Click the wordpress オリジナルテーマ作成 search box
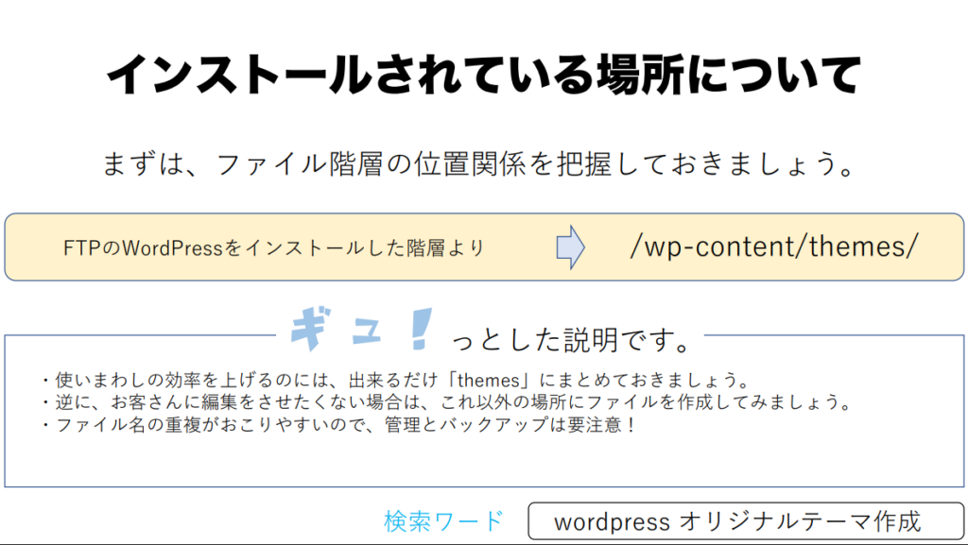Image resolution: width=968 pixels, height=545 pixels. 737,520
